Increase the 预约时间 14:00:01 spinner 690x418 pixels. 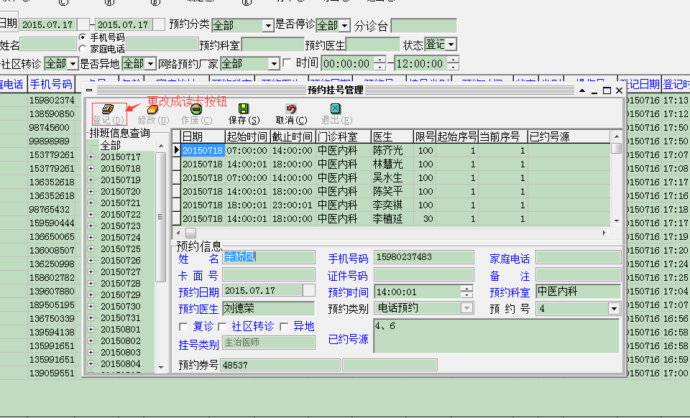pyautogui.click(x=467, y=288)
